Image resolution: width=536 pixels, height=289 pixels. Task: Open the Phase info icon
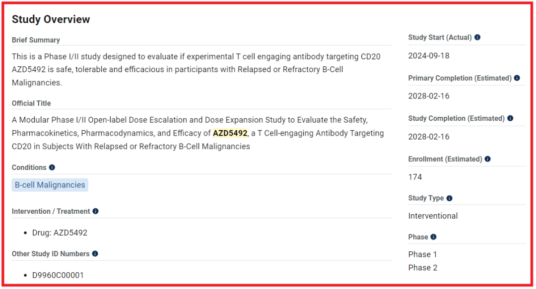[x=433, y=237]
